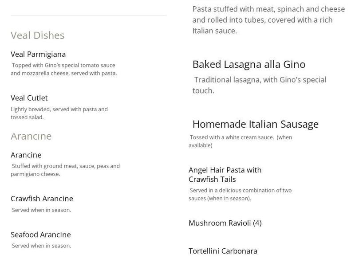
Task: Click 'Served when in season' under Crawfish Arancine
Action: [x=41, y=210]
